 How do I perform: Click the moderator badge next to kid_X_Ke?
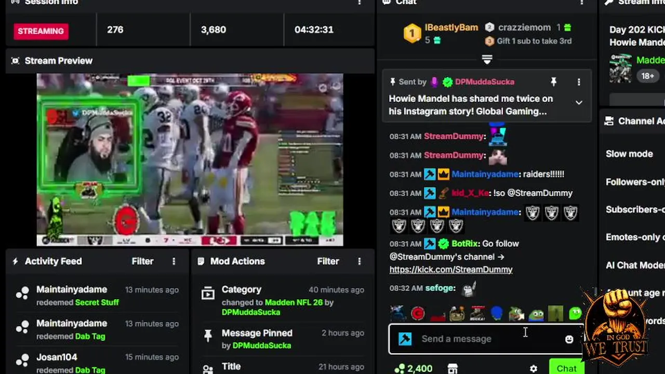point(430,193)
